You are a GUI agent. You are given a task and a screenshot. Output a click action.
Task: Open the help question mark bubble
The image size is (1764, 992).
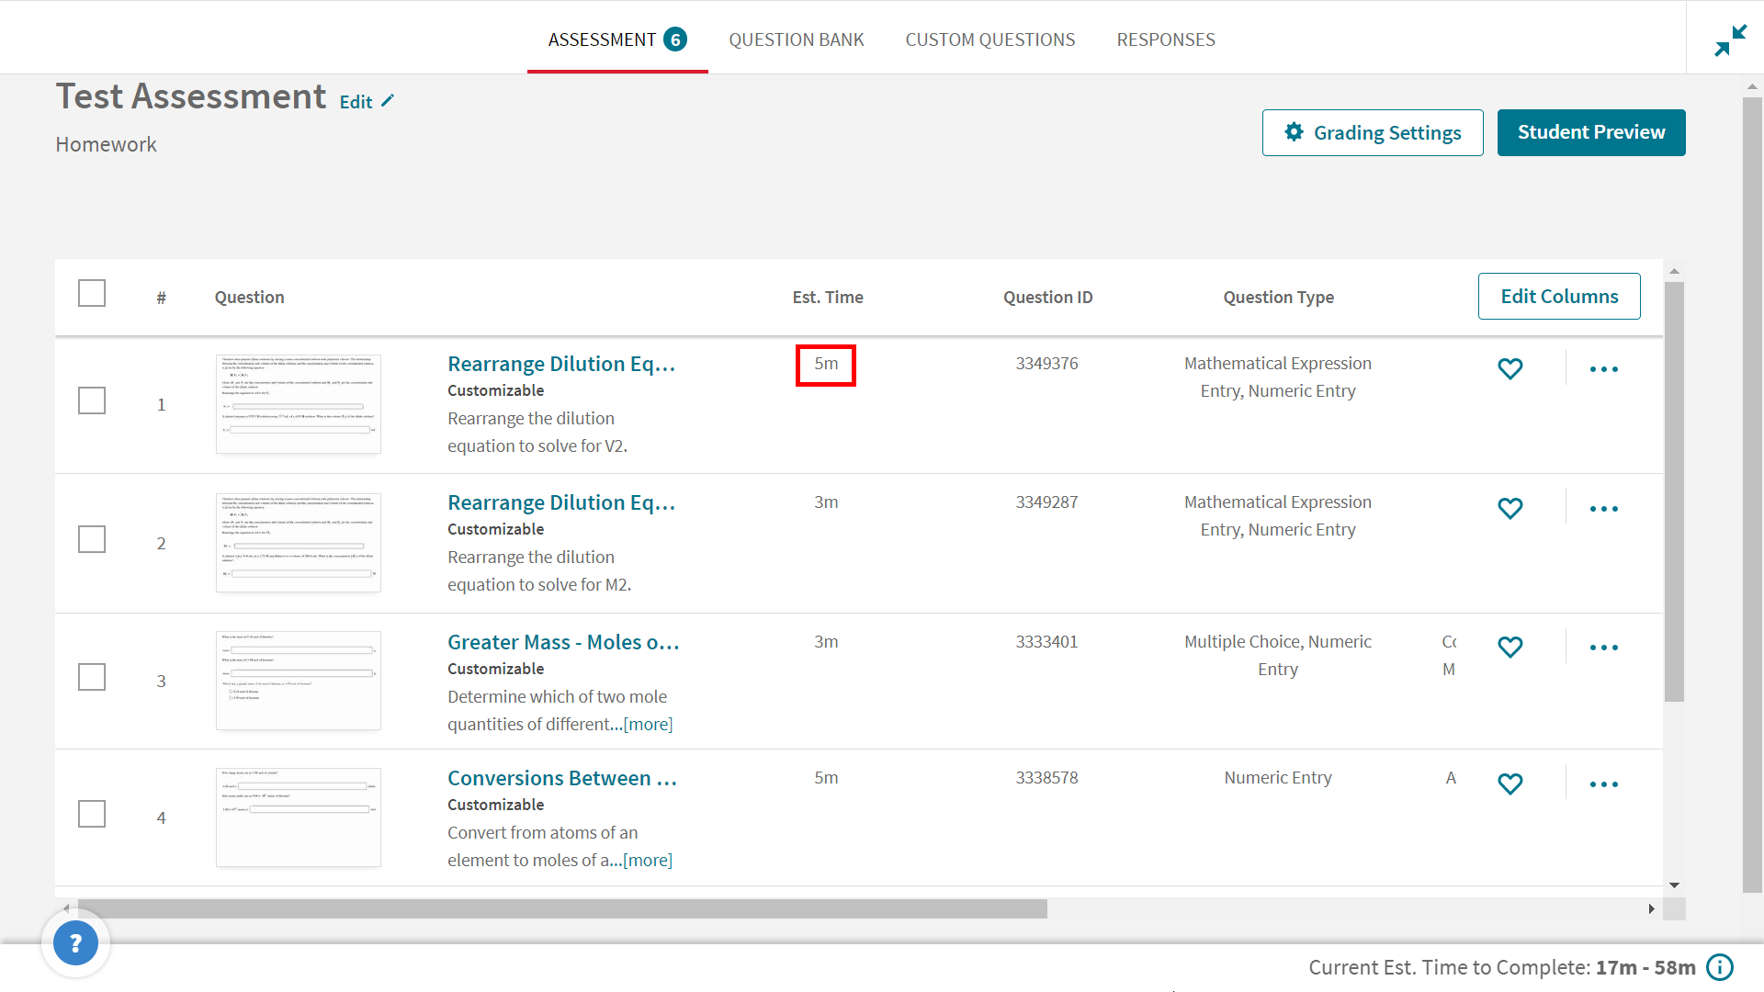tap(75, 943)
